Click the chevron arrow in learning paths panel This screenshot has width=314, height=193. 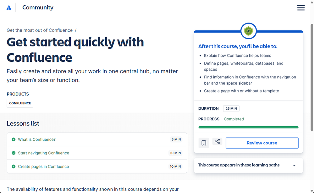[295, 165]
